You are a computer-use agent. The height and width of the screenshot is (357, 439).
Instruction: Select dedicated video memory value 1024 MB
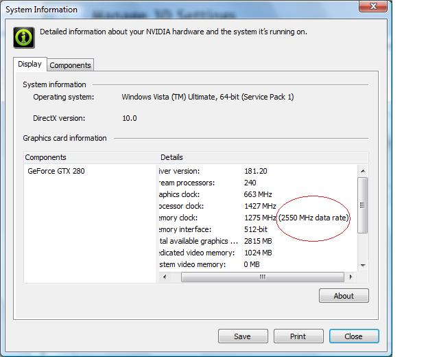(258, 253)
